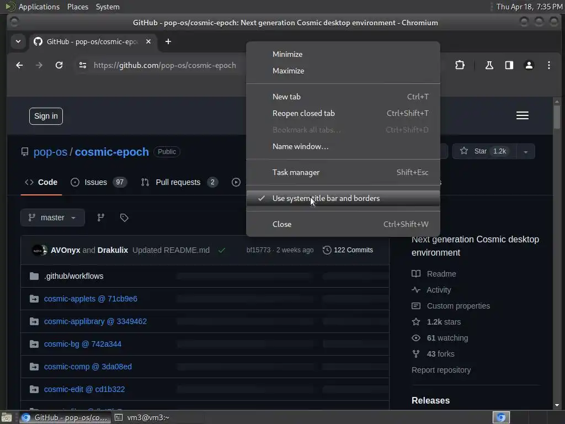The height and width of the screenshot is (424, 565).
Task: Open the Chrome Labs flask icon
Action: pyautogui.click(x=489, y=65)
